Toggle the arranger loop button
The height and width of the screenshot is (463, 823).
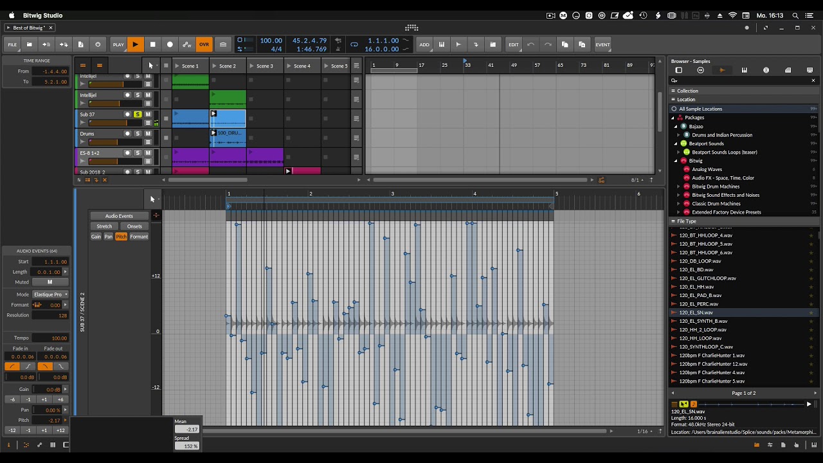(354, 44)
